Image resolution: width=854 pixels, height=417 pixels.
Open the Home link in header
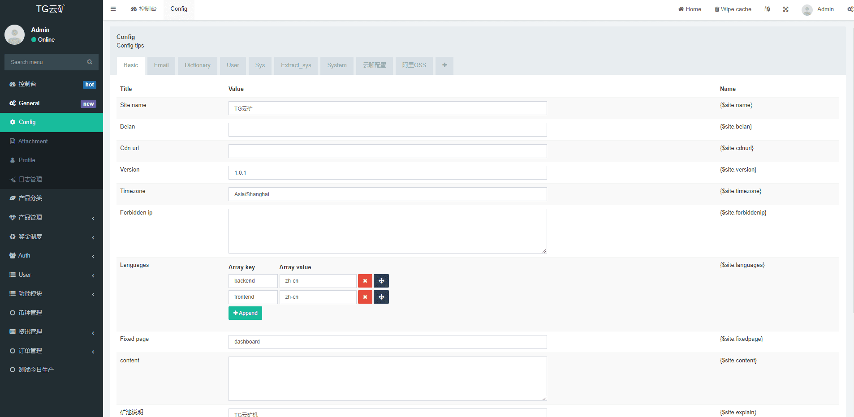[x=690, y=9]
